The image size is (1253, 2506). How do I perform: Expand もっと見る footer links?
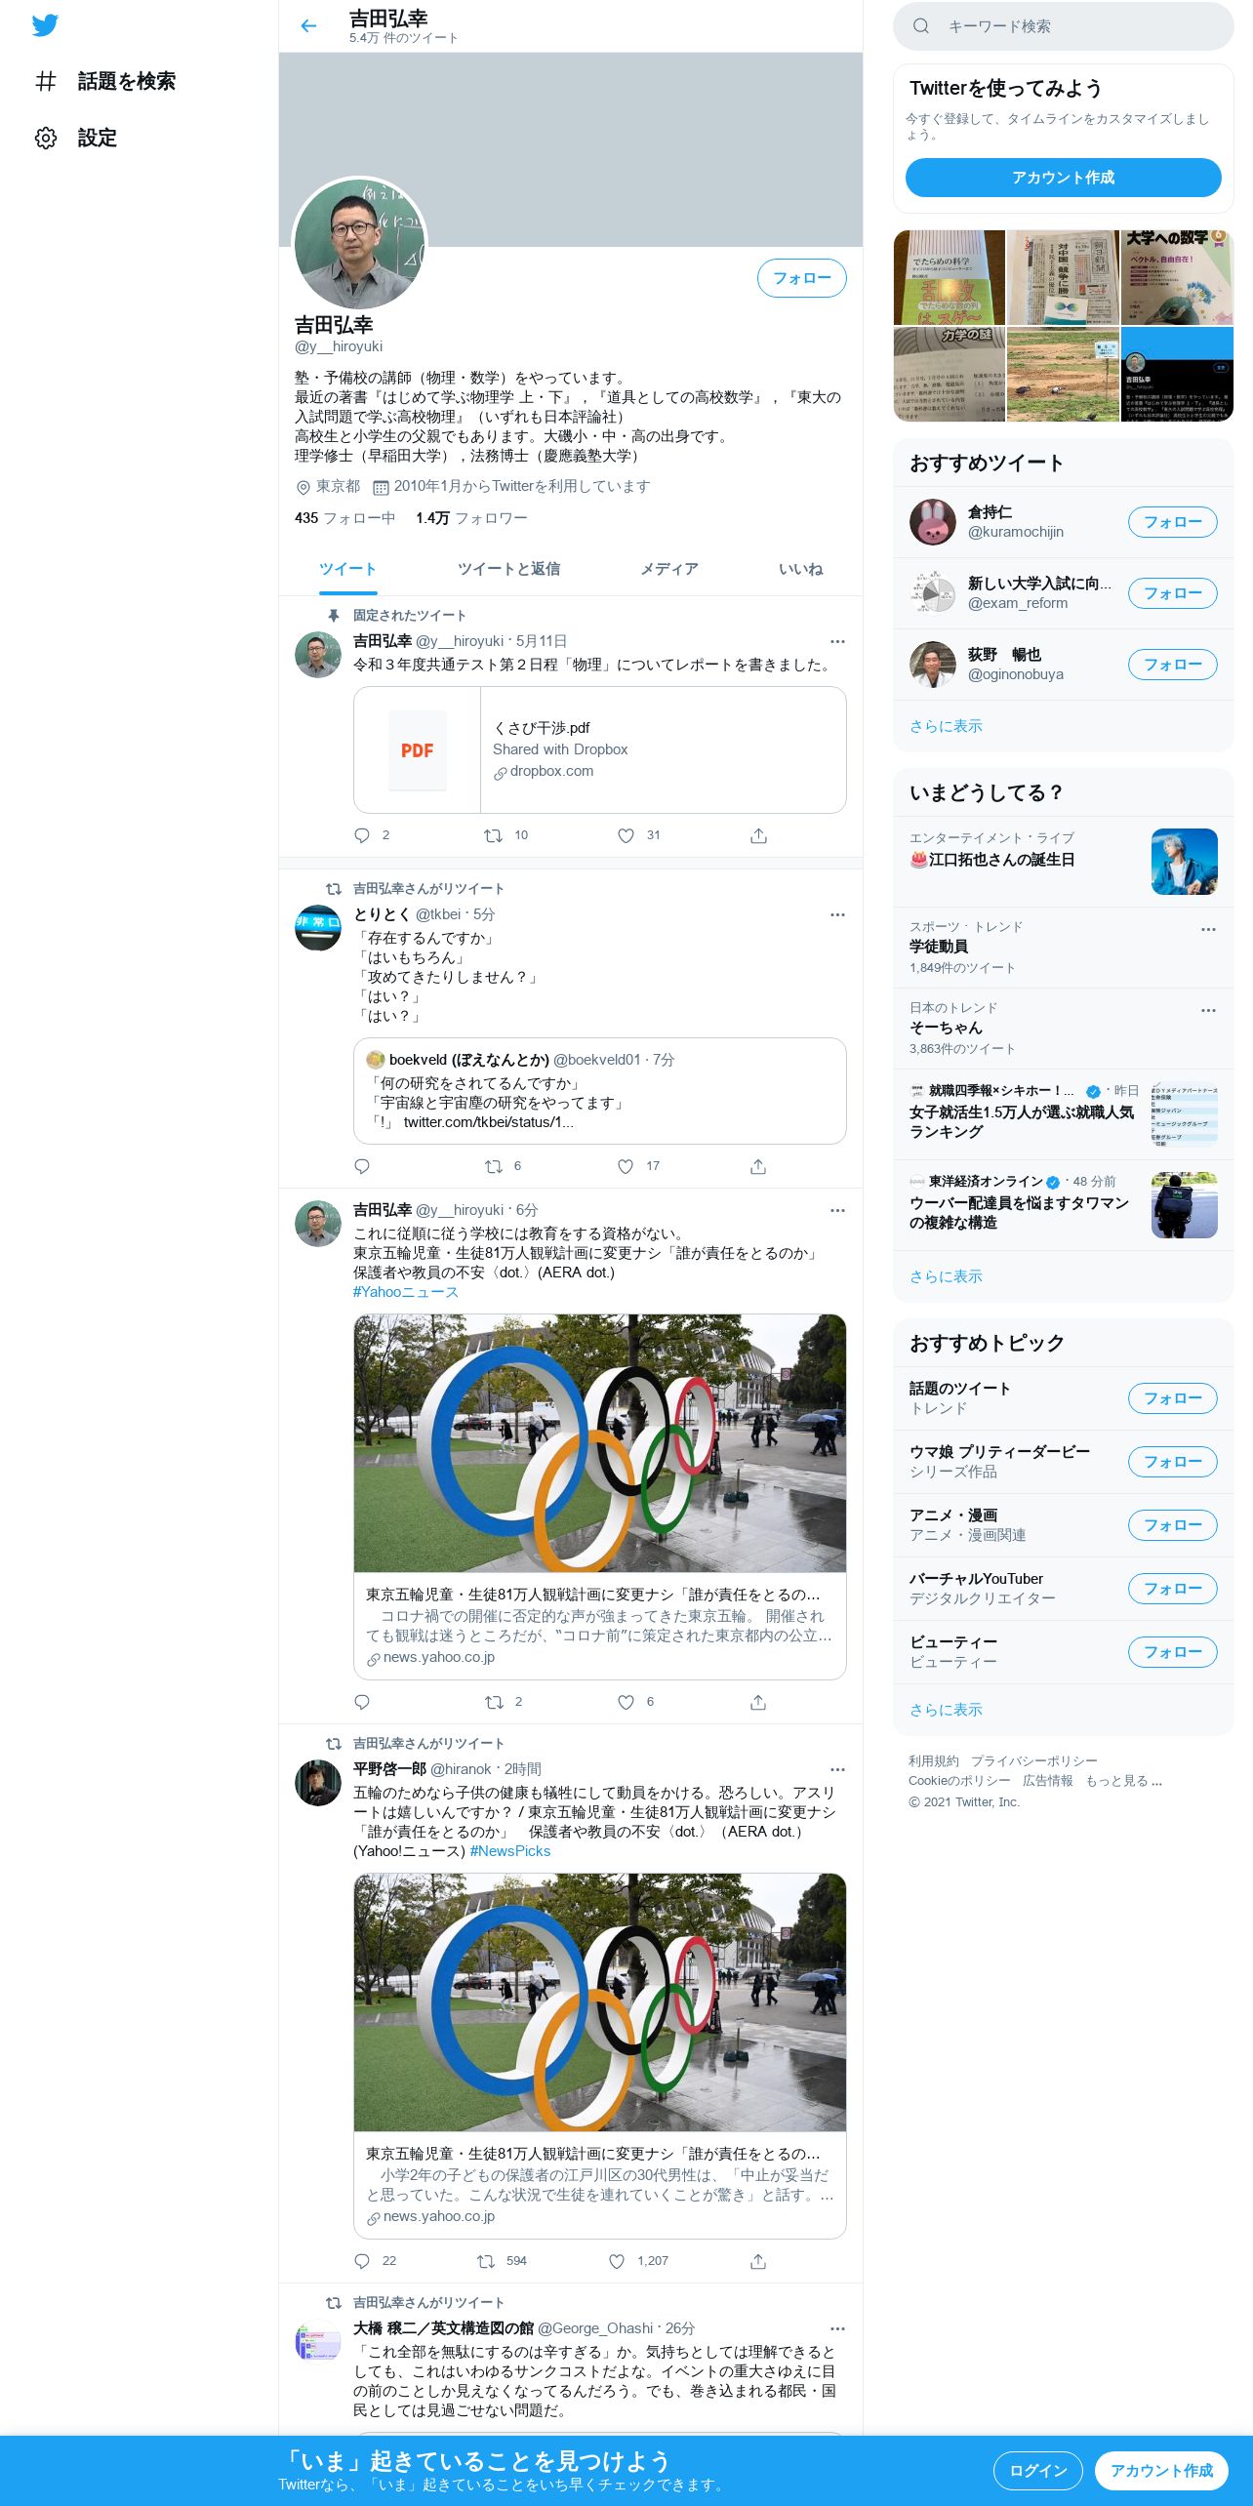coord(1123,1781)
